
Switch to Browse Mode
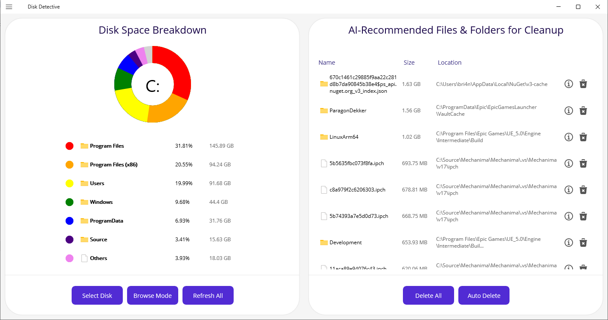click(x=153, y=295)
